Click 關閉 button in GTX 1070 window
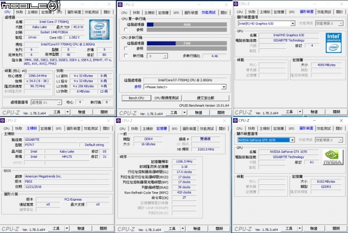Viewport: 348px width, 233px height. tap(336, 228)
